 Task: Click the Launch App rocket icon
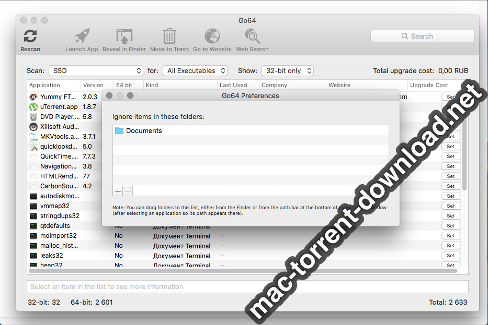(82, 37)
